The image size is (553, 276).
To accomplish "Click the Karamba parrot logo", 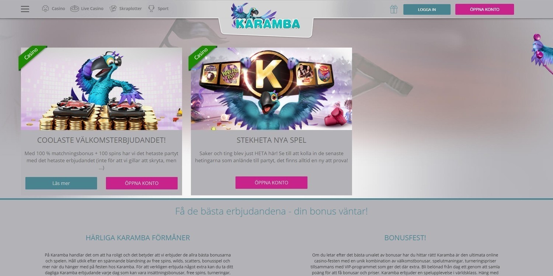I will (x=265, y=17).
